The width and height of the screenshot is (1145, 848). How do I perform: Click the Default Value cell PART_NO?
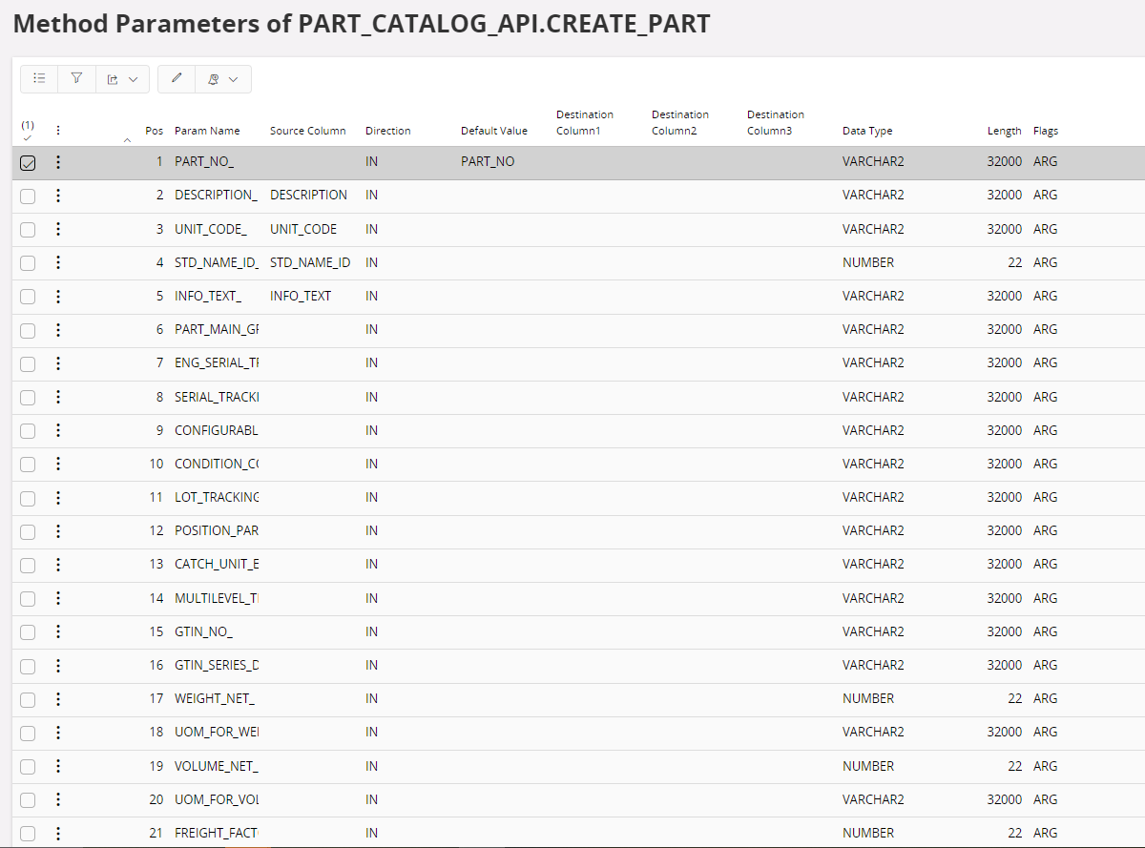pos(488,162)
